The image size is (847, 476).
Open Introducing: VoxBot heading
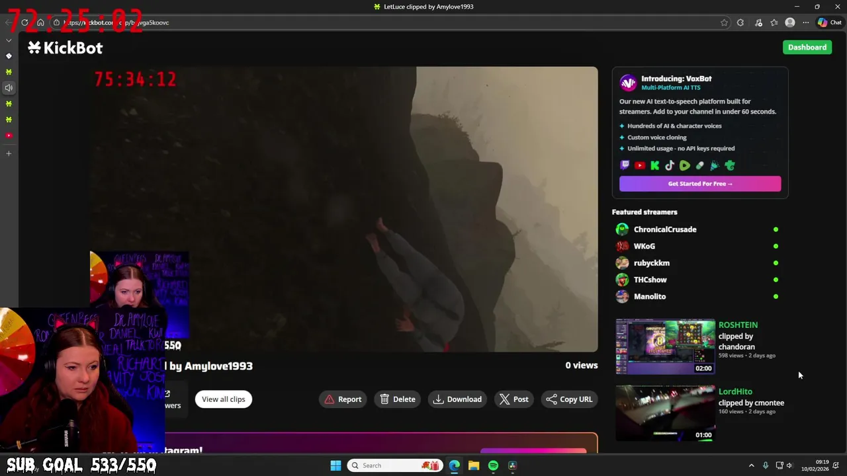coord(676,79)
